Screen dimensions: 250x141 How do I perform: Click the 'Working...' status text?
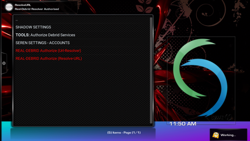click(228, 135)
